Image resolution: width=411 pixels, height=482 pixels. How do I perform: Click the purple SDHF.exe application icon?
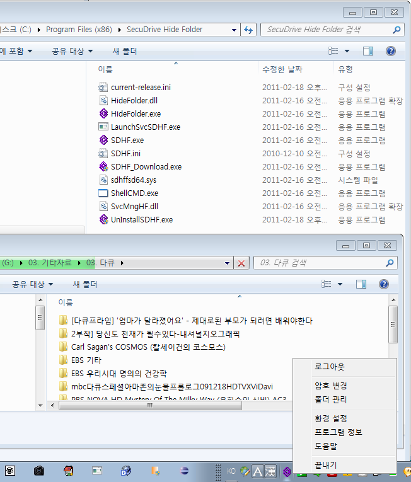pyautogui.click(x=103, y=140)
